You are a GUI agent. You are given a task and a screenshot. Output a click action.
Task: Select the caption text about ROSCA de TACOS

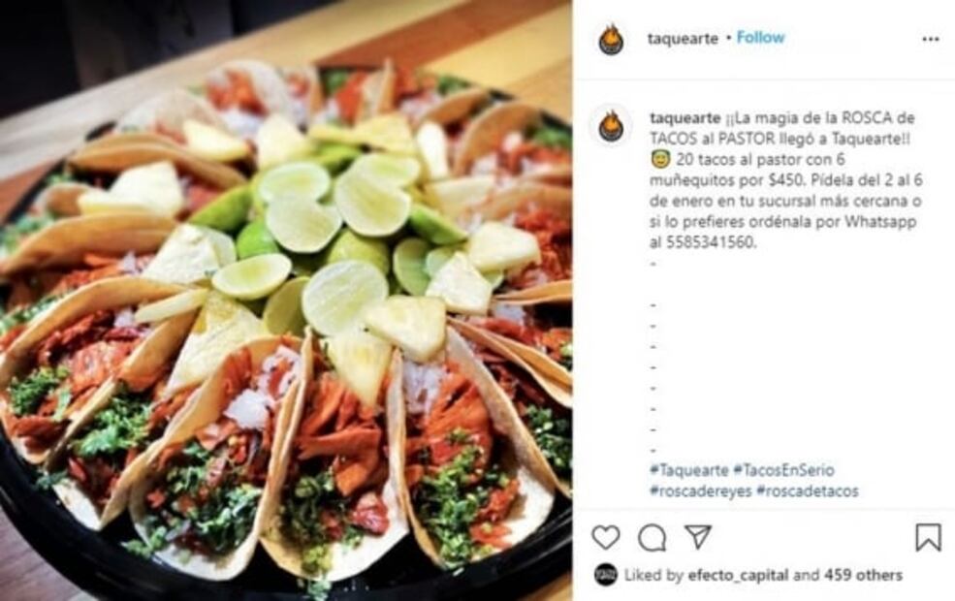click(x=785, y=179)
